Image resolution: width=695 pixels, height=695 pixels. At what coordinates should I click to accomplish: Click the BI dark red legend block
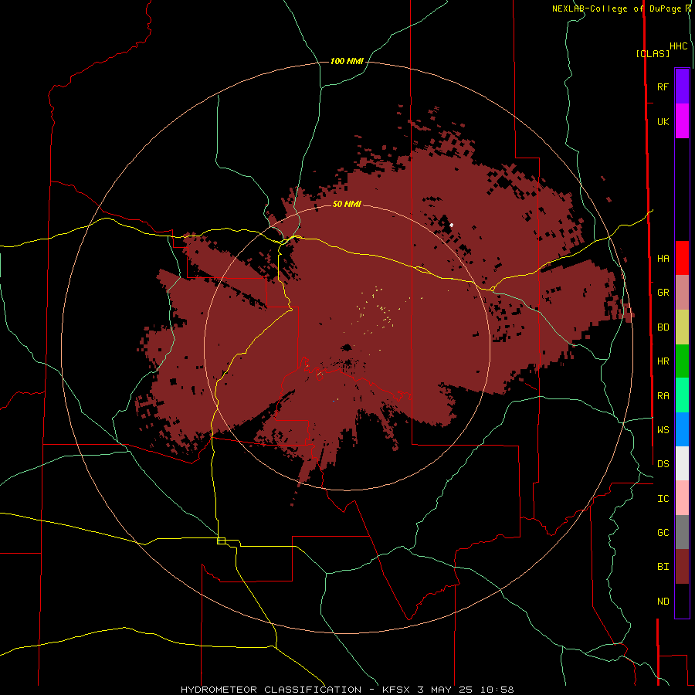pyautogui.click(x=682, y=567)
